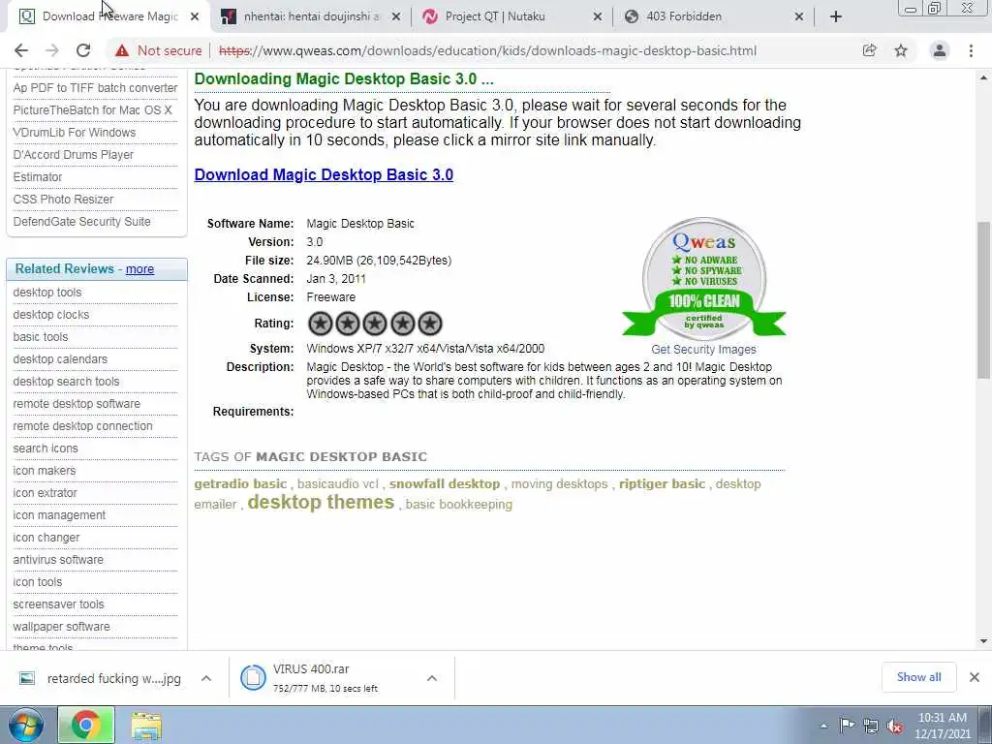Open the Chrome profile avatar
This screenshot has width=992, height=744.
pyautogui.click(x=940, y=50)
